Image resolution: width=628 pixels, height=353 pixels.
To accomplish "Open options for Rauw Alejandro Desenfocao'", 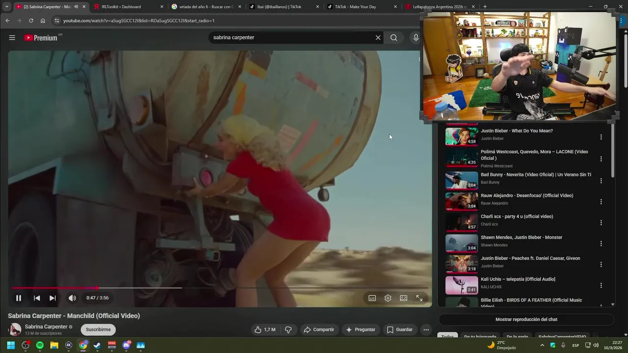I will 601,202.
